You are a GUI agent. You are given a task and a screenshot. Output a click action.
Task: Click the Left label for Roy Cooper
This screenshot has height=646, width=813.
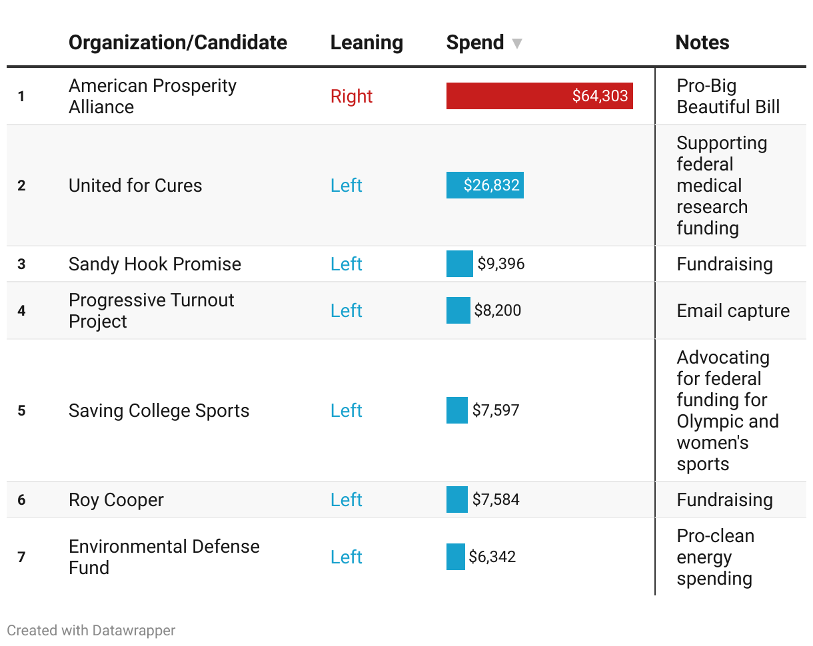pos(347,499)
